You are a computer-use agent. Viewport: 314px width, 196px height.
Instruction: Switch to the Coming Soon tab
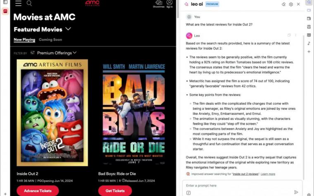[50, 40]
